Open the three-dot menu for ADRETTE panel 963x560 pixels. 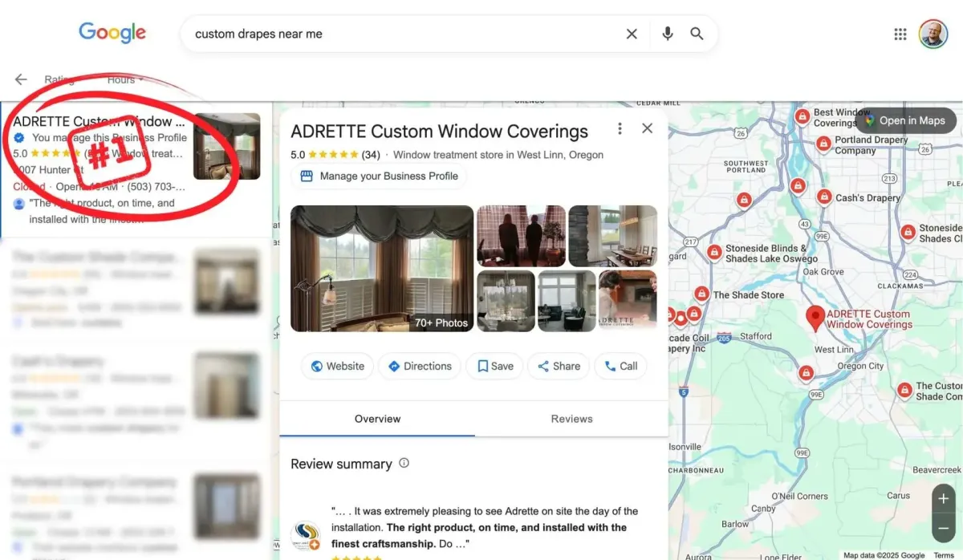620,128
